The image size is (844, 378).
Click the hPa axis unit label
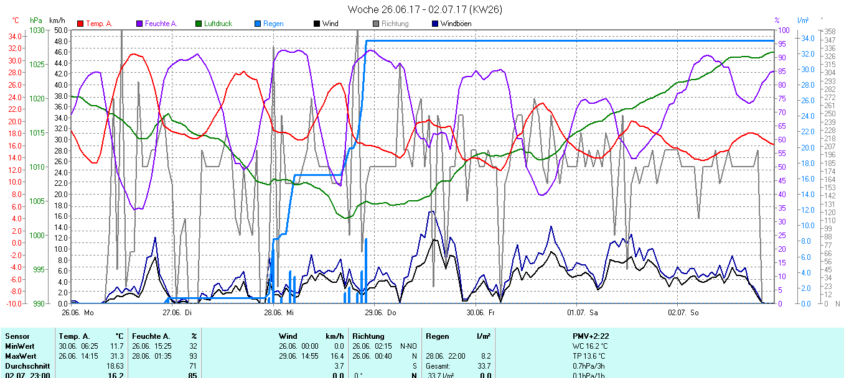click(36, 21)
